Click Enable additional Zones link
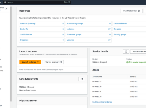 [x=102, y=102]
